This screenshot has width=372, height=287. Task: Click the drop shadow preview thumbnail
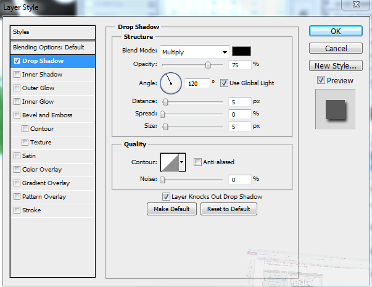click(x=335, y=109)
